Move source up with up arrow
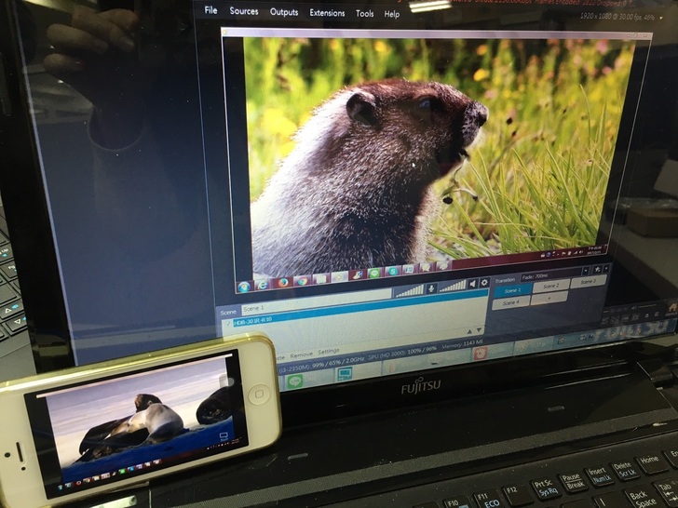The height and width of the screenshot is (508, 678). [468, 330]
